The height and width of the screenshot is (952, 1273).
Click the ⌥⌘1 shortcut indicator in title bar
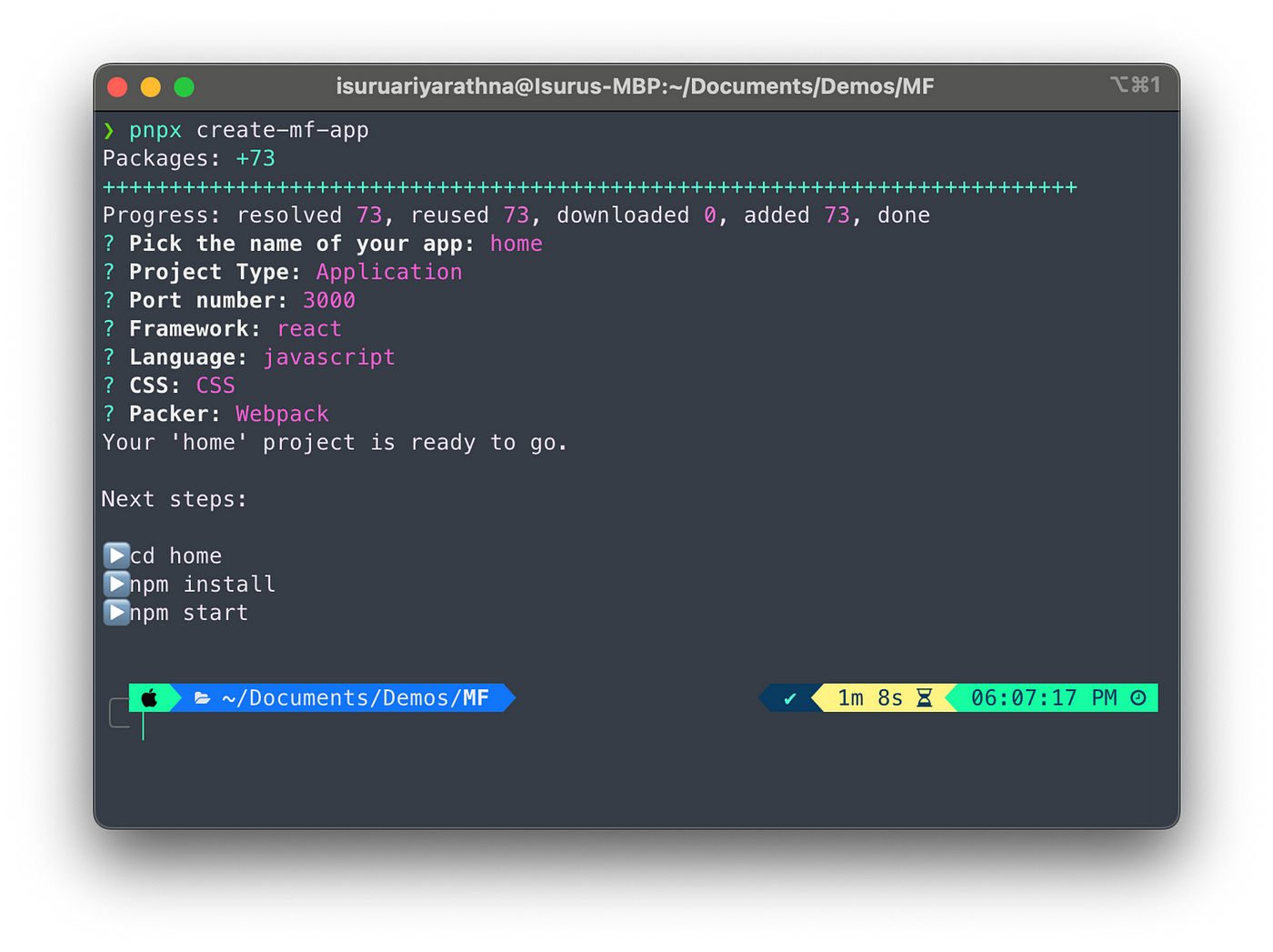pos(1136,85)
